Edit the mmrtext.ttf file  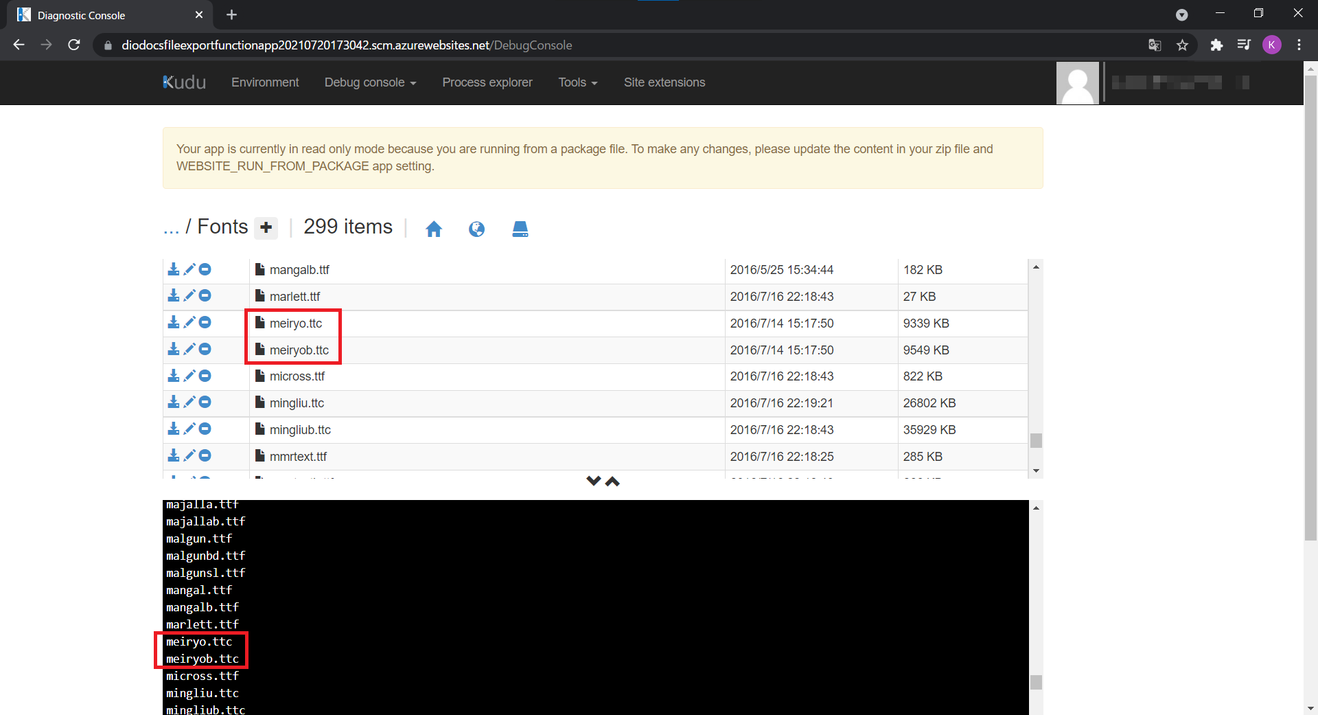pyautogui.click(x=189, y=455)
